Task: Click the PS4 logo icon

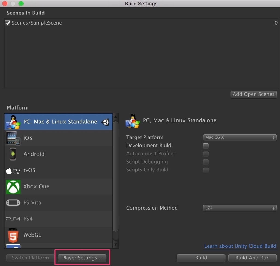Action: click(x=13, y=219)
